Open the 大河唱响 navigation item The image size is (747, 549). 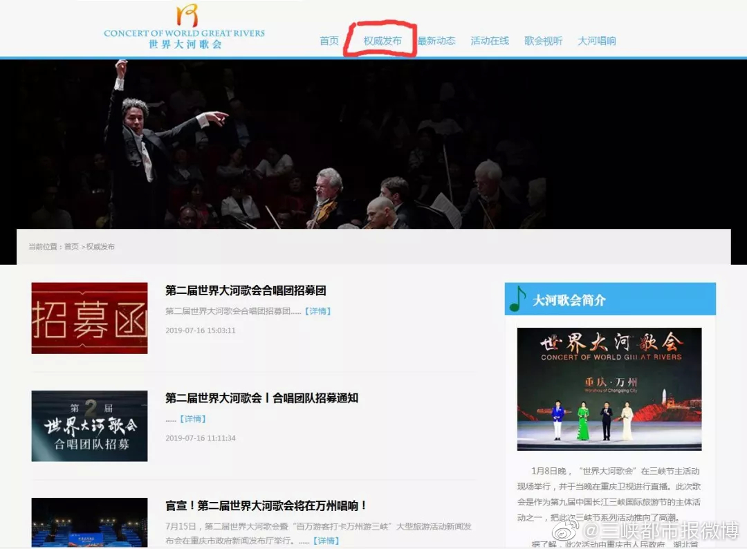pyautogui.click(x=596, y=41)
